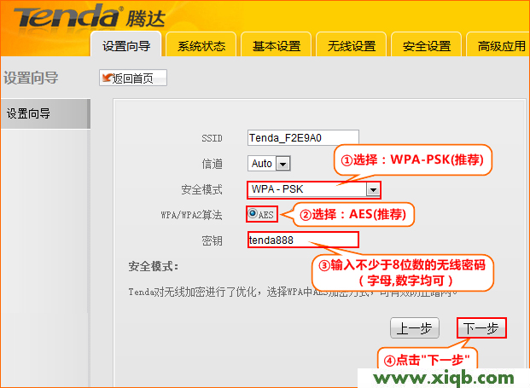The height and width of the screenshot is (388, 530).
Task: Select the AES radio button
Action: (x=254, y=214)
